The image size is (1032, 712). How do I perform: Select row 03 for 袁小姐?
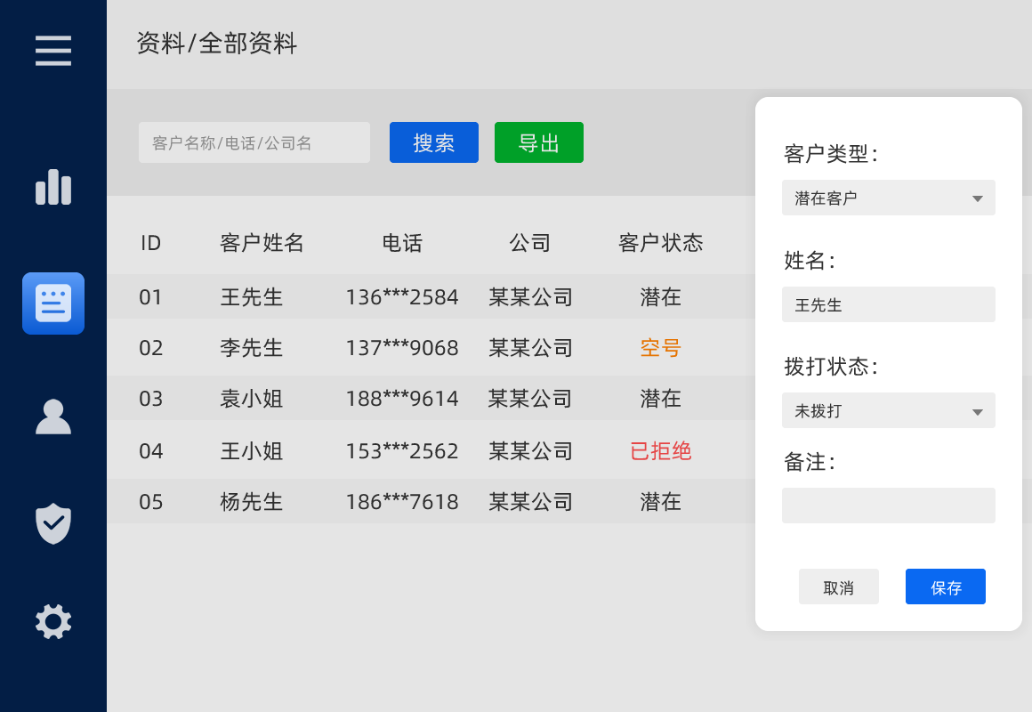[x=252, y=399]
